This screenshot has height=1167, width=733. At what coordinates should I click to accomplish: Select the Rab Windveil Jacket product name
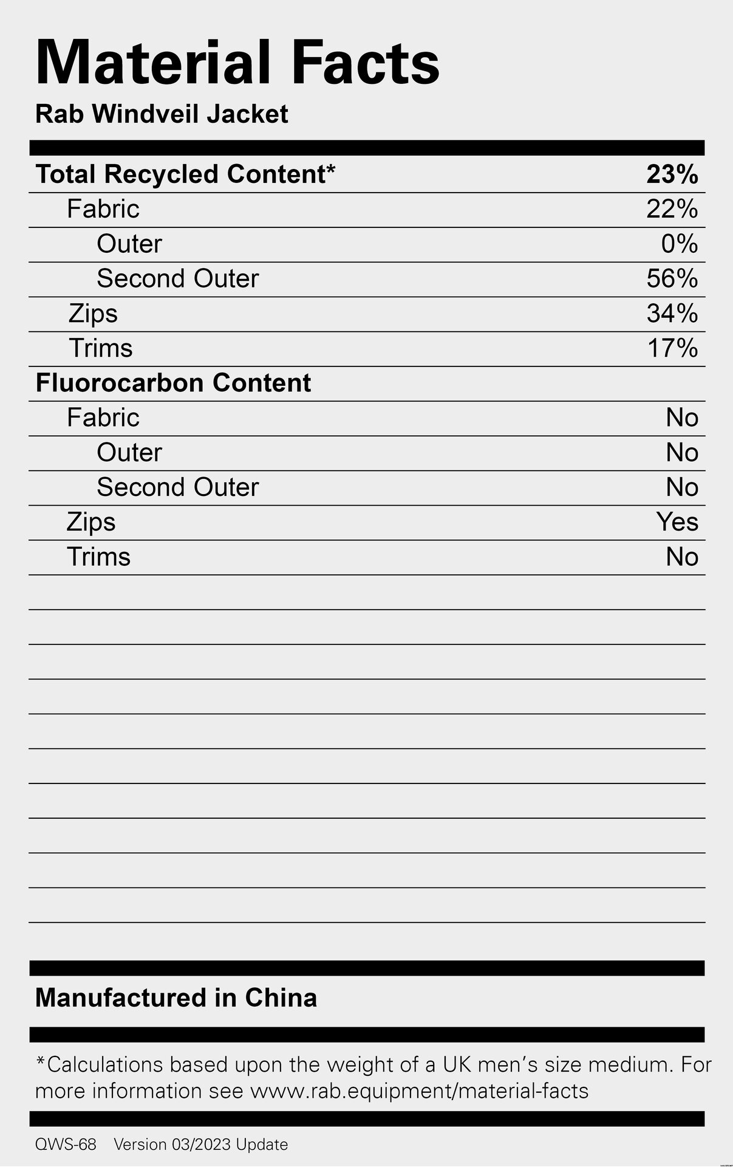162,114
